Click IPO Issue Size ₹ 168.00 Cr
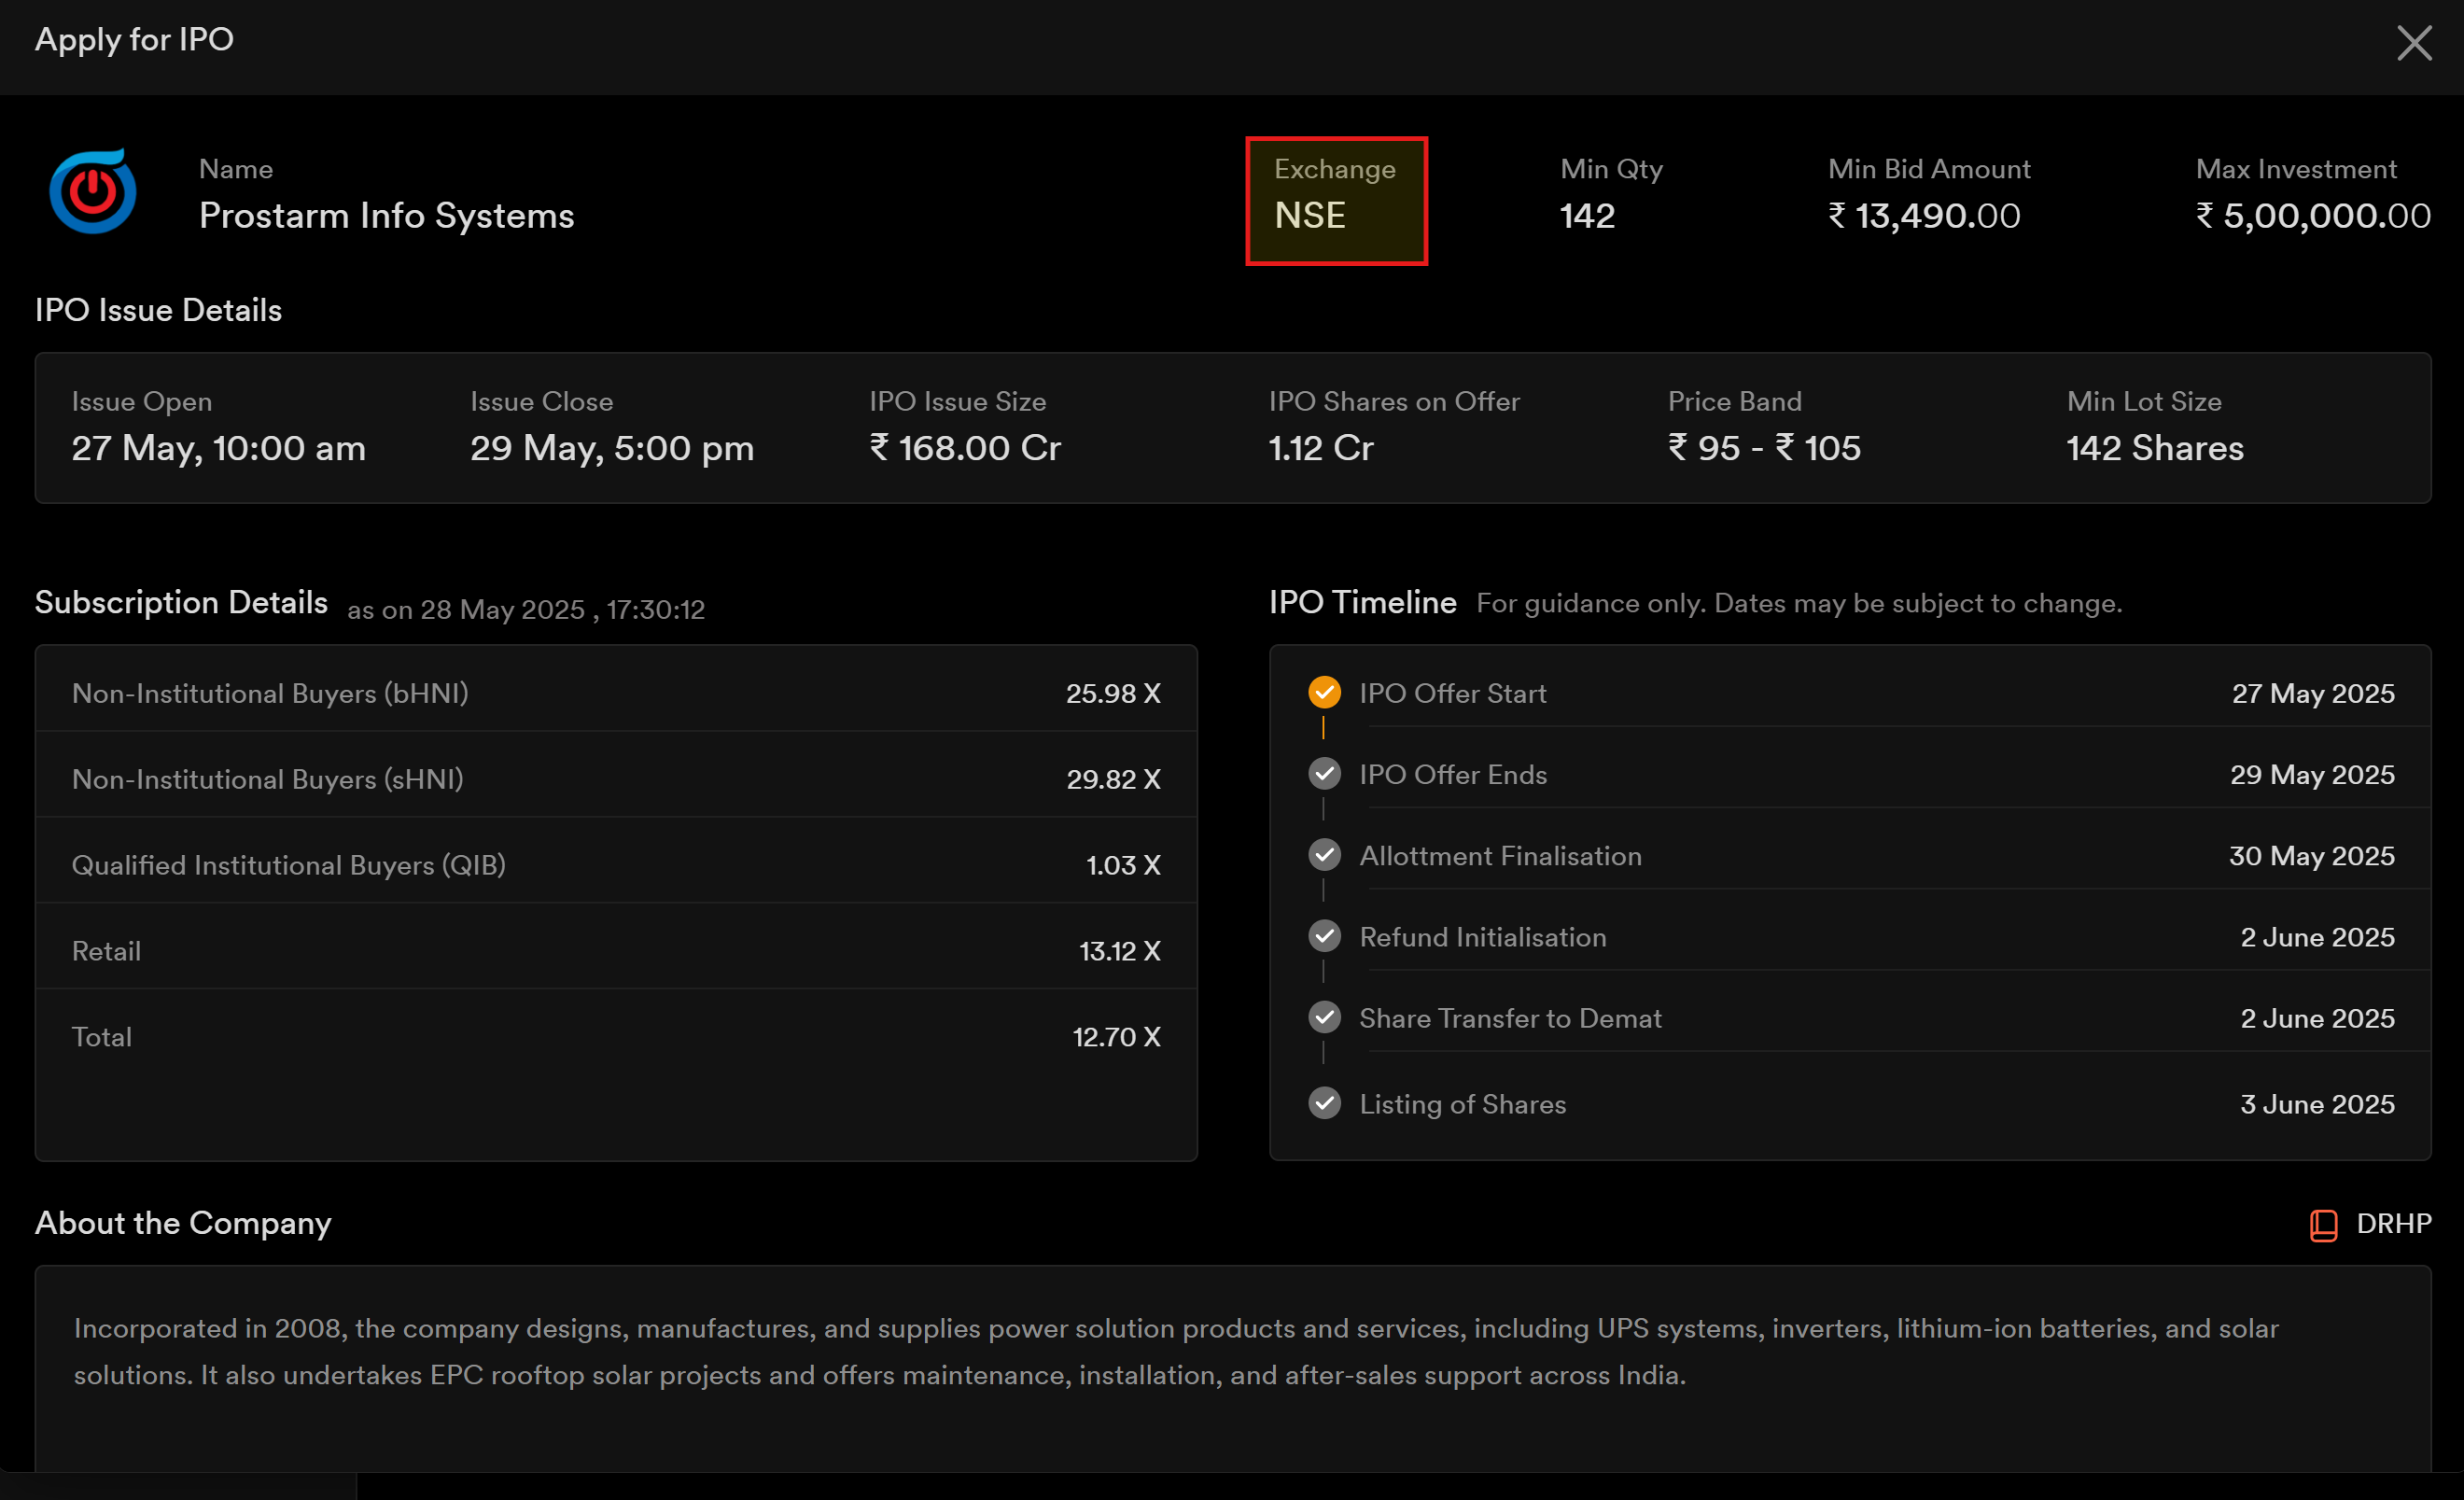Image resolution: width=2464 pixels, height=1500 pixels. 965,448
